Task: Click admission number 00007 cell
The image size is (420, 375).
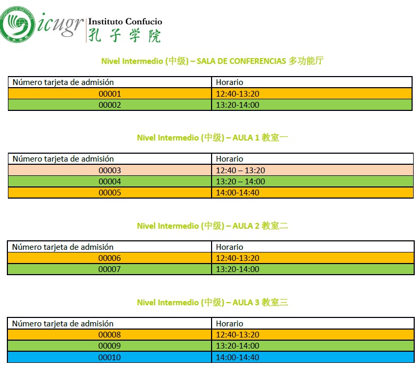Action: click(x=109, y=269)
